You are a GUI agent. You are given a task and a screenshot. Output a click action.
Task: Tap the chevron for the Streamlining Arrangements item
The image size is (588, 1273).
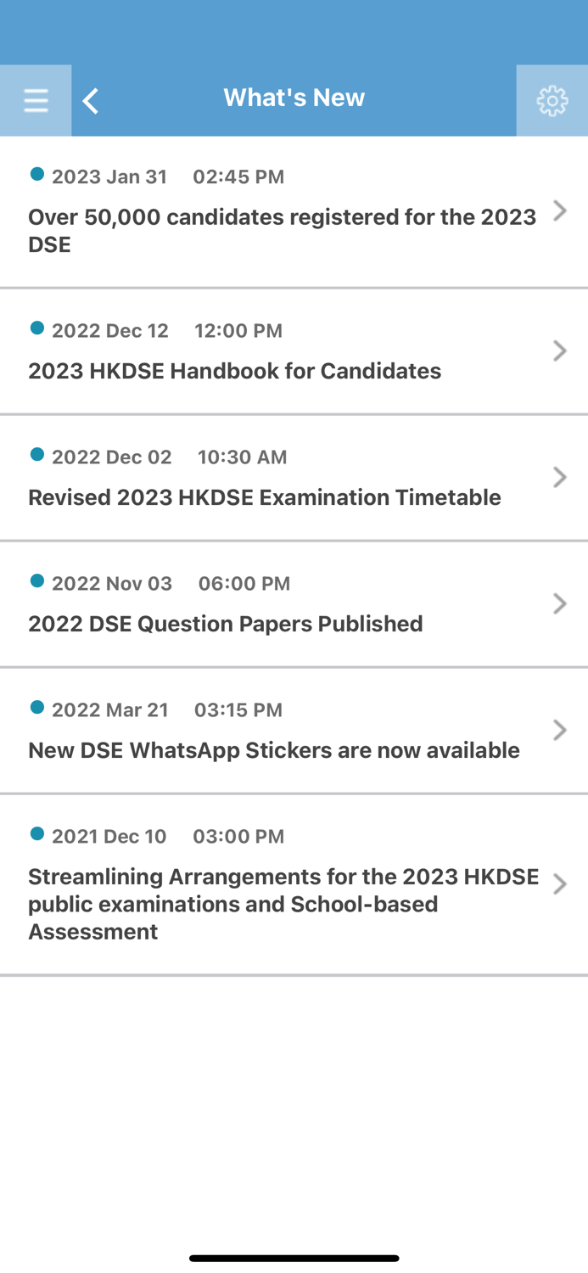[561, 883]
